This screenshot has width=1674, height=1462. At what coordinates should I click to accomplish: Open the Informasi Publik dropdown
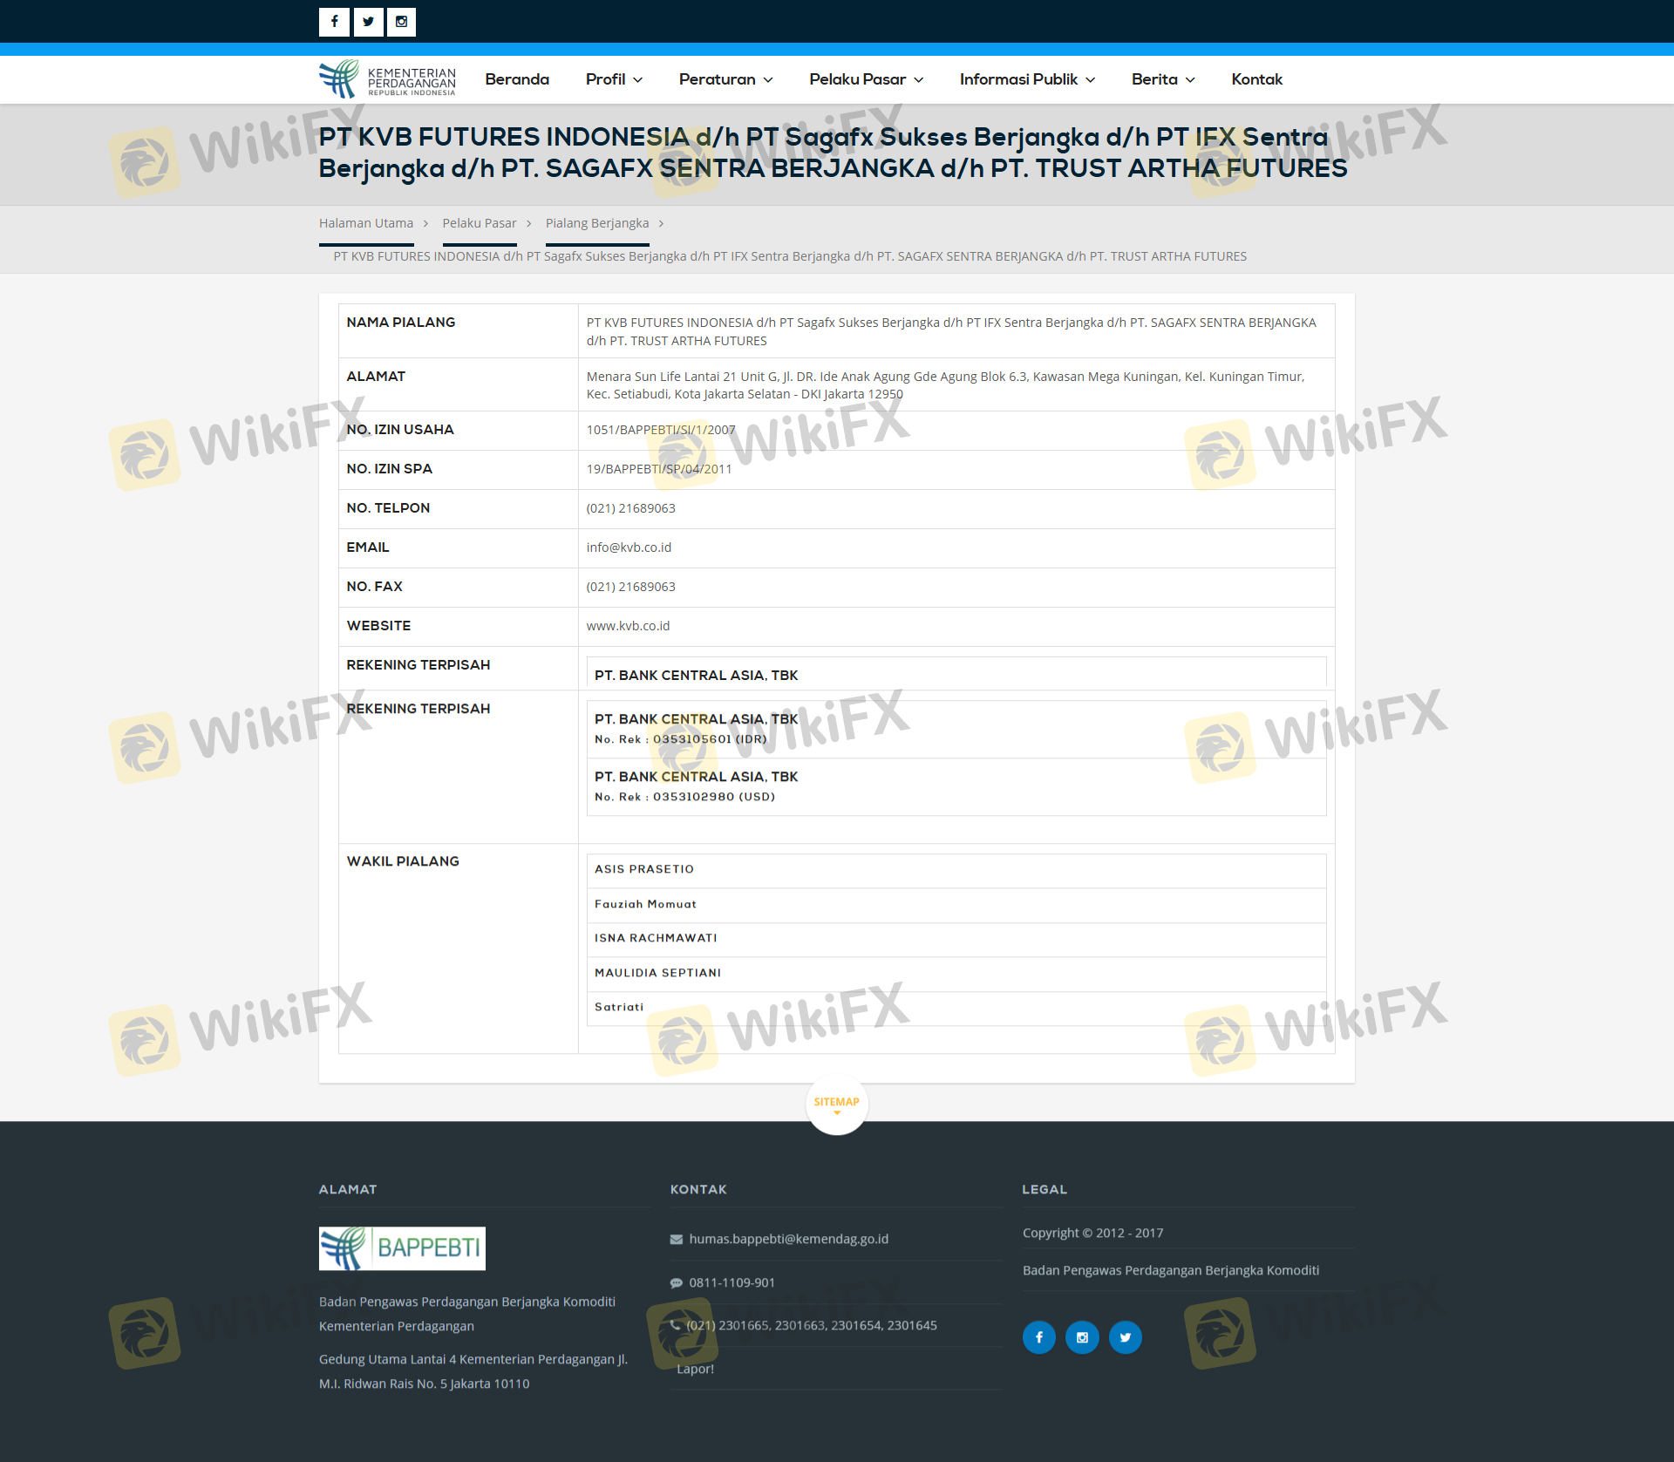click(1027, 79)
